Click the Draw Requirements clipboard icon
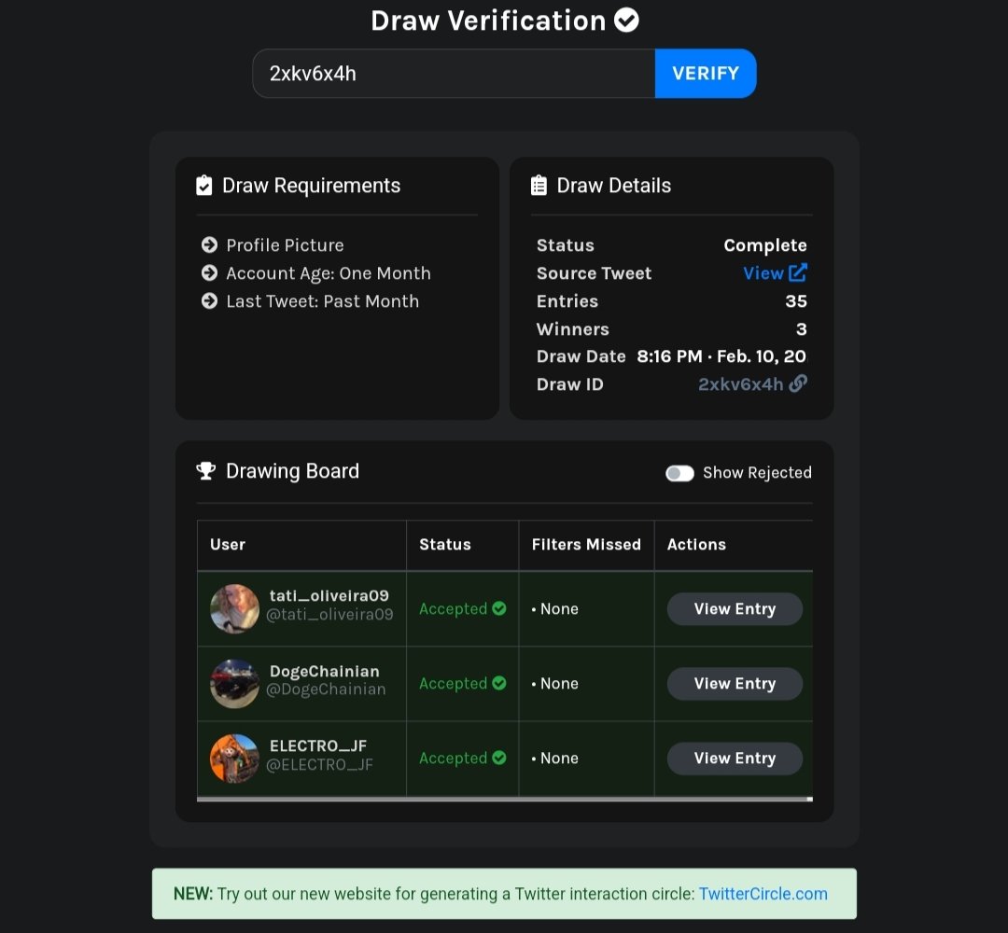 (203, 185)
